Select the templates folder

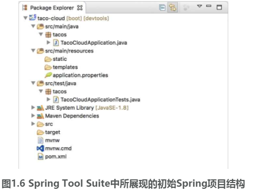pyautogui.click(x=65, y=67)
